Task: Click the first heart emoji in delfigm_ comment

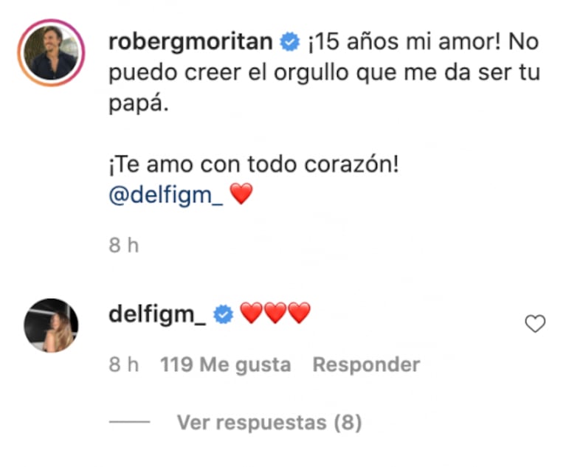Action: coord(252,315)
